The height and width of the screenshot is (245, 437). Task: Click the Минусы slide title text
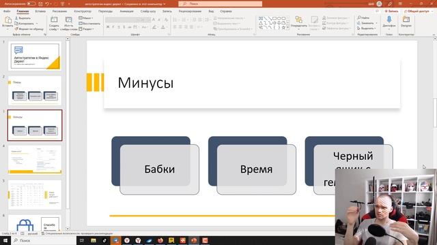145,83
